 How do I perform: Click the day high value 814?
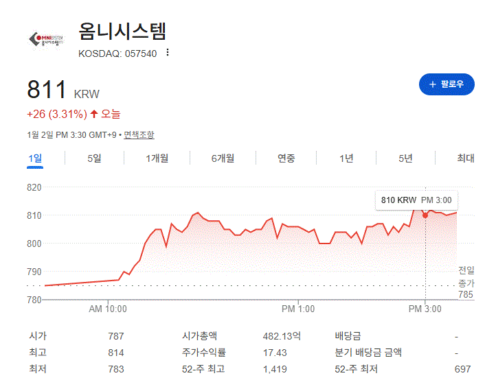tap(116, 353)
